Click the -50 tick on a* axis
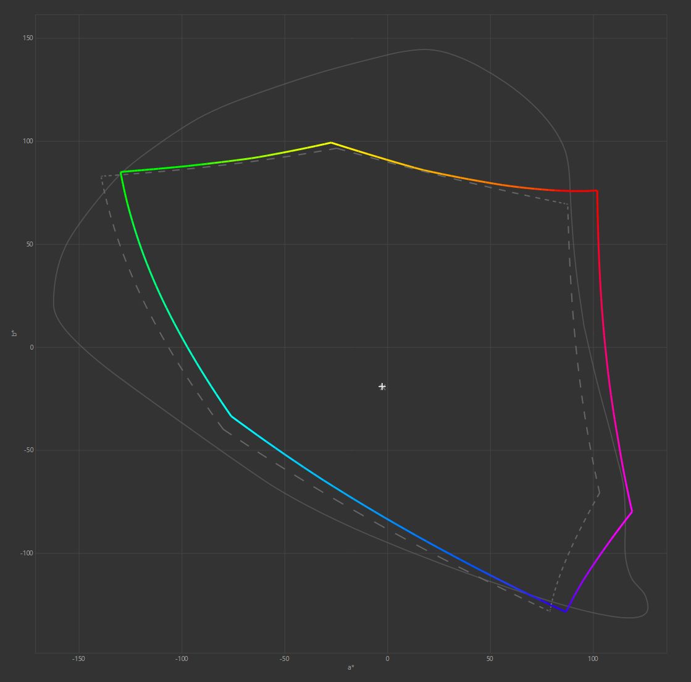The image size is (691, 682). (x=284, y=659)
